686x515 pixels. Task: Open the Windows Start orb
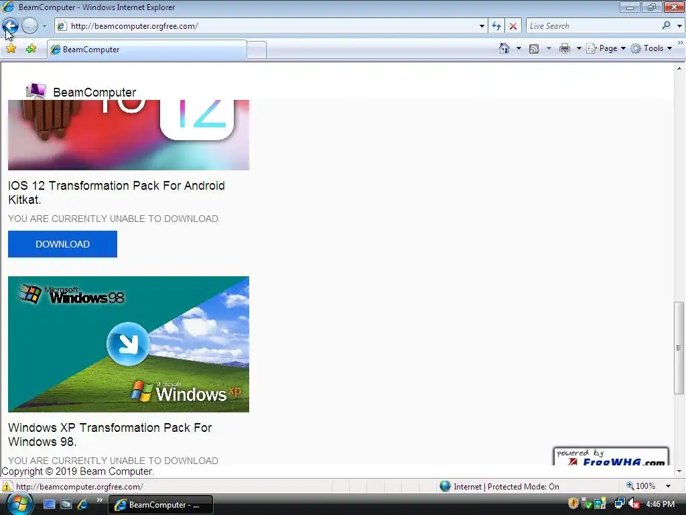pyautogui.click(x=19, y=504)
